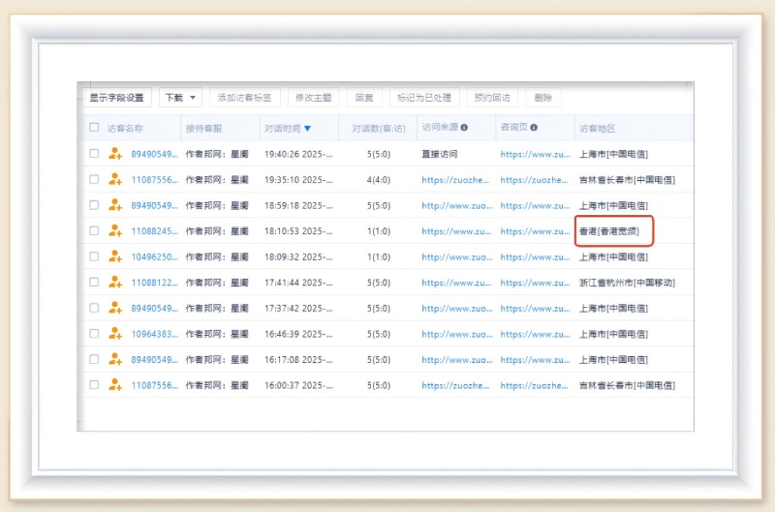
Task: Click add-visitor icon in the 16:00:37 row
Action: [116, 385]
